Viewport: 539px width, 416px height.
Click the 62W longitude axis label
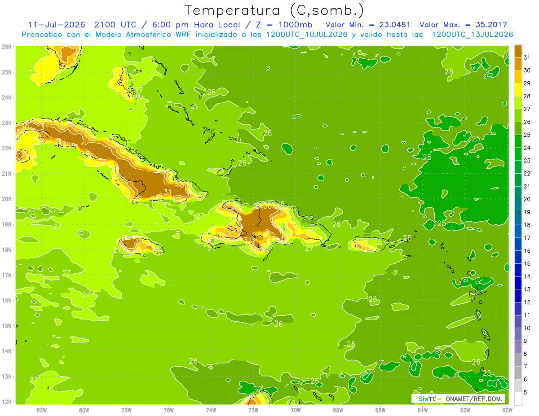coord(465,410)
